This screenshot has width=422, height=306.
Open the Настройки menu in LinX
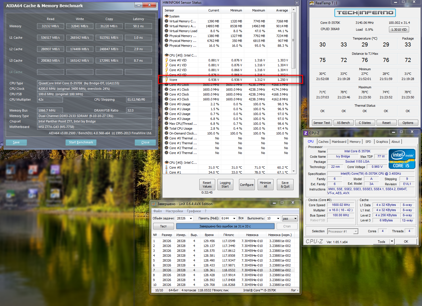pos(174,211)
